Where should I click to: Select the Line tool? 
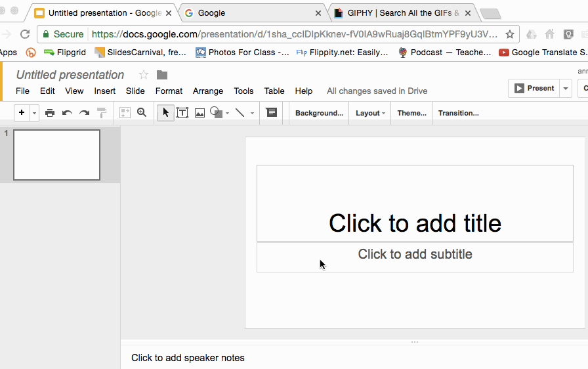[240, 113]
